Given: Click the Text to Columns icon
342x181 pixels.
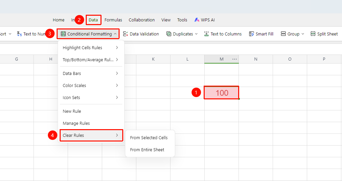Looking at the screenshot, I should tap(206, 34).
